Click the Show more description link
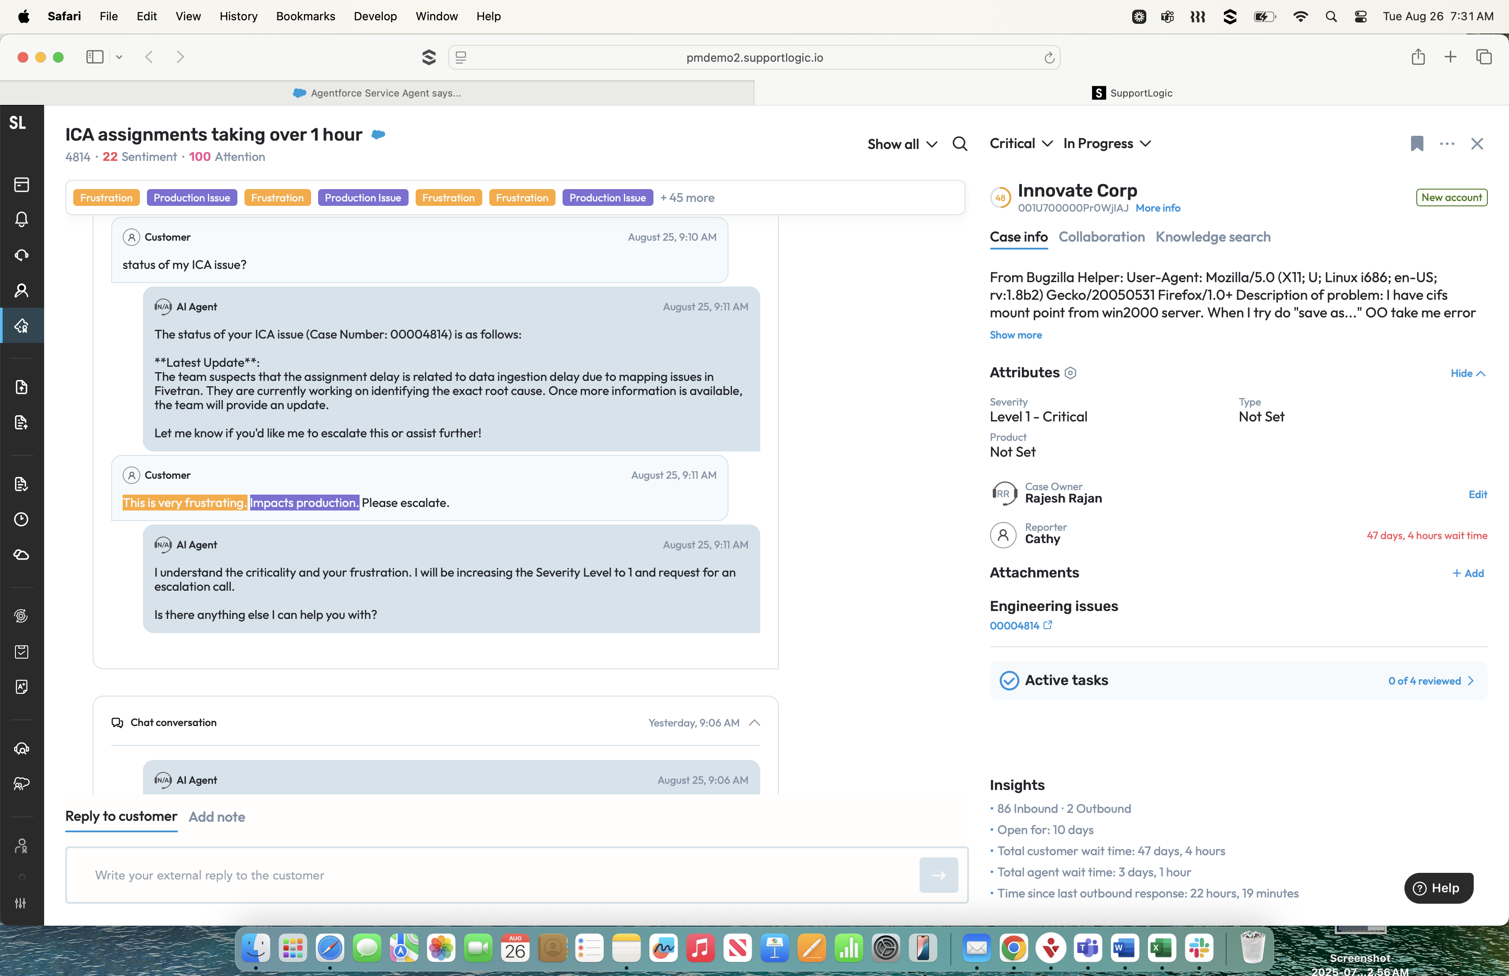 click(x=1015, y=335)
